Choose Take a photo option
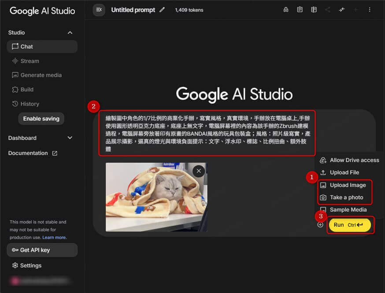Viewport: 385px width, 293px height. tap(341, 198)
